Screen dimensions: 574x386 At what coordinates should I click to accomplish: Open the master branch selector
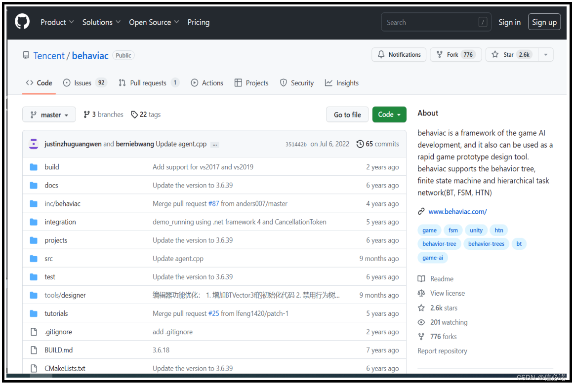click(49, 115)
